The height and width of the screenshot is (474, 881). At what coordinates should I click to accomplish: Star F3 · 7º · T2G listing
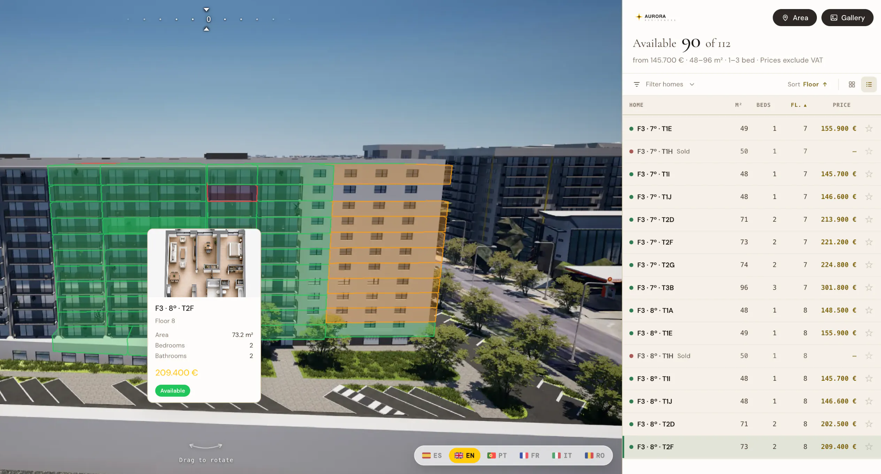tap(869, 265)
